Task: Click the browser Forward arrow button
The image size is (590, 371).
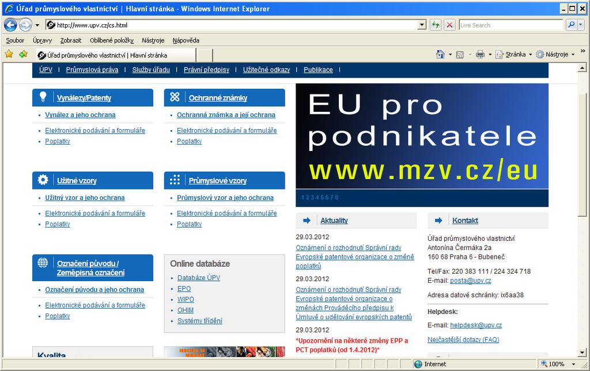Action: pos(25,25)
